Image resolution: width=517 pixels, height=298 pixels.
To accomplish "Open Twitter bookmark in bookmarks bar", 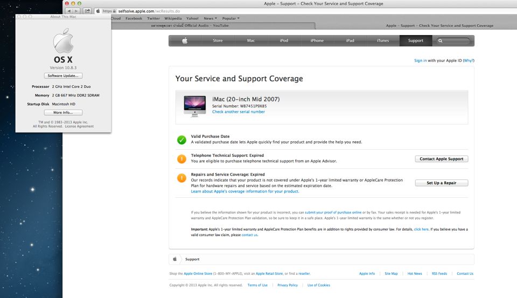I will 153,18.
